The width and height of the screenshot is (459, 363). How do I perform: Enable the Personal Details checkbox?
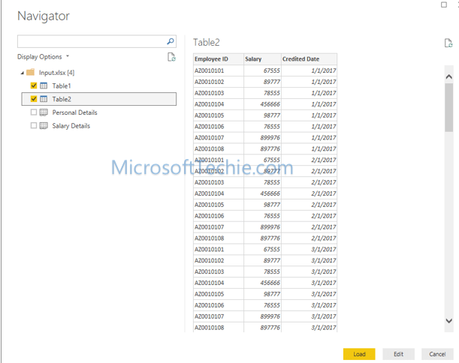[34, 112]
